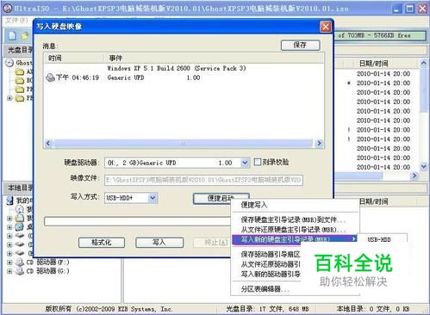Click the 光盘目录 17 文件 status entry
The height and width of the screenshot is (315, 430).
pos(267,309)
